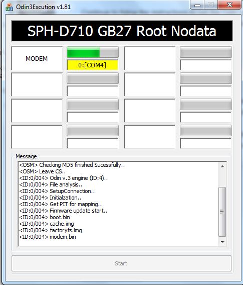Click the SPH-D710 GB27 Root Nodata banner
The image size is (243, 285).
coord(122,31)
